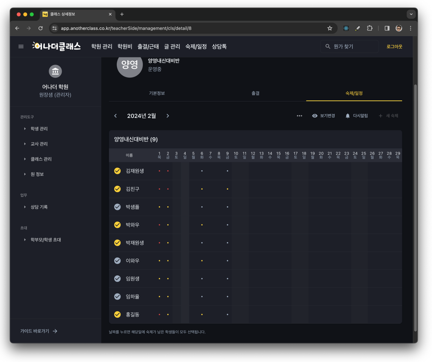Go to previous month arrow
The image size is (432, 362).
tap(115, 116)
